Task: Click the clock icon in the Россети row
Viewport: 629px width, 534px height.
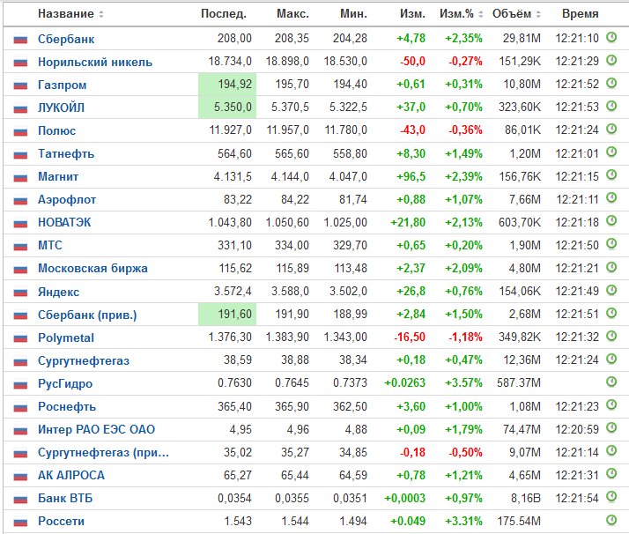Action: coord(611,520)
